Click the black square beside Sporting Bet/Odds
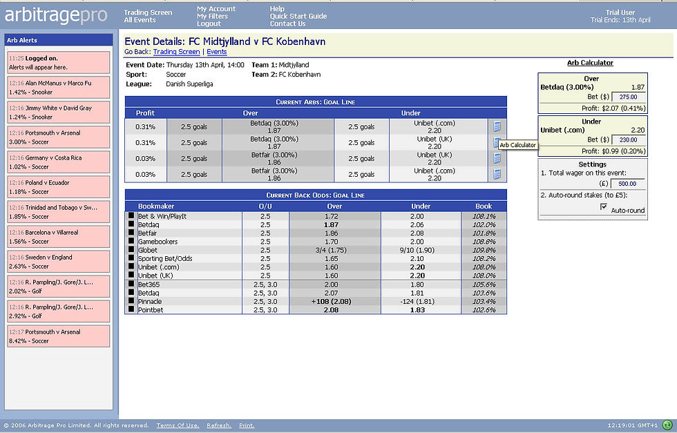Image resolution: width=677 pixels, height=433 pixels. (x=131, y=258)
